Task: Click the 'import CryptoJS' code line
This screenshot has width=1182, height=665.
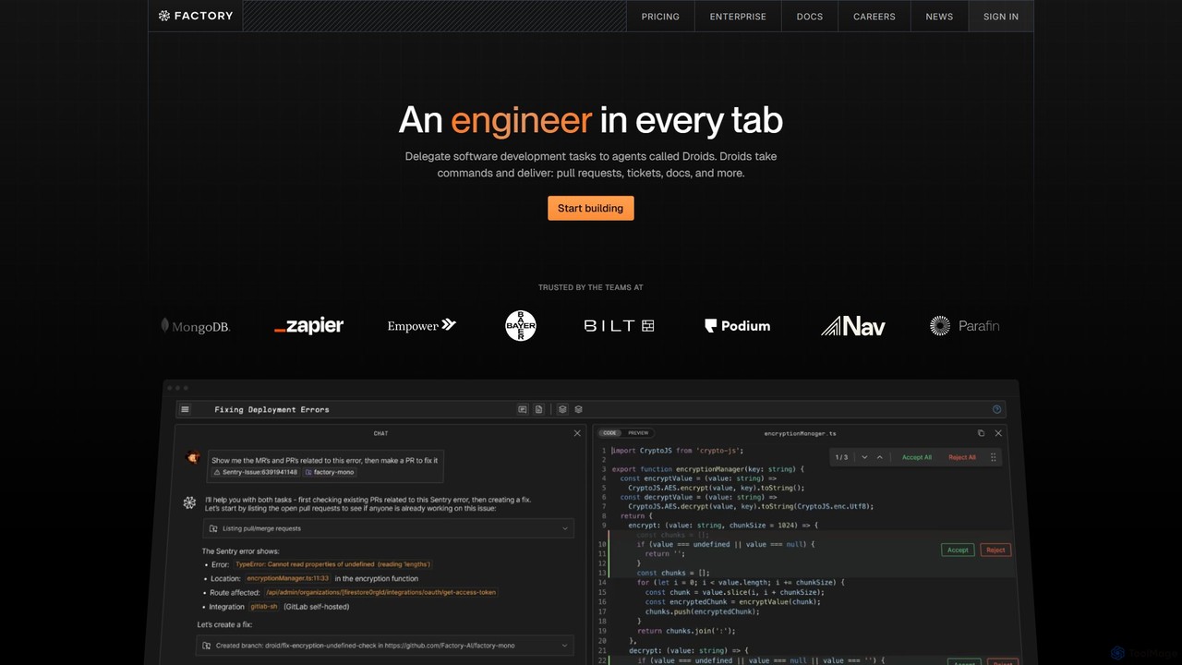Action: 677,451
